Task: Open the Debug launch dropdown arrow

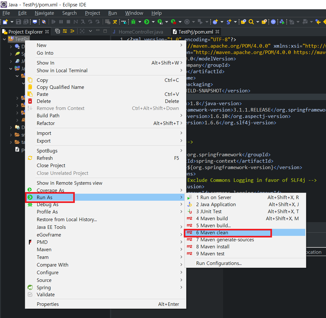Action: pos(140,22)
